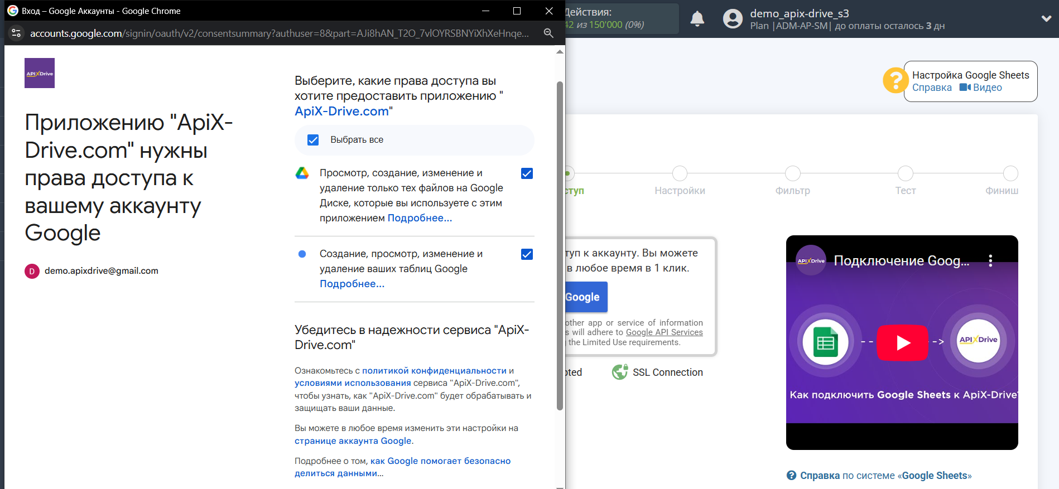Click the SSL Connection label

click(x=667, y=372)
